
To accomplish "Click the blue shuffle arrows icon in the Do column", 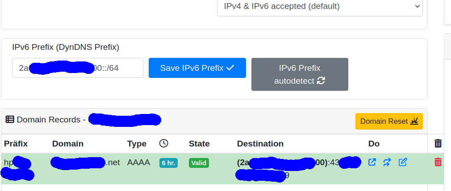I will tap(387, 163).
